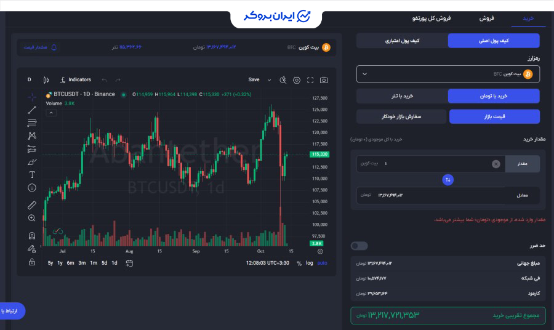554x330 pixels.
Task: Take a chart snapshot with camera icon
Action: pos(324,80)
